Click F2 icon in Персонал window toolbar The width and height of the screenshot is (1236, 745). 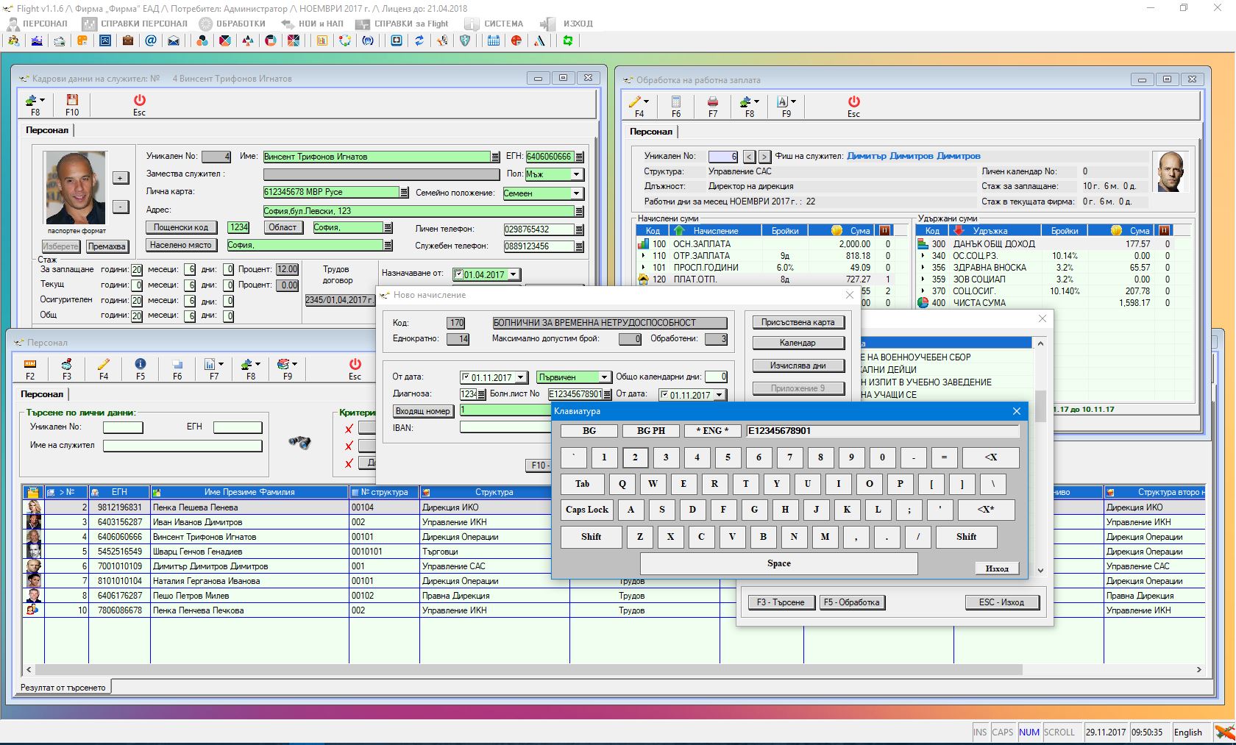(30, 368)
